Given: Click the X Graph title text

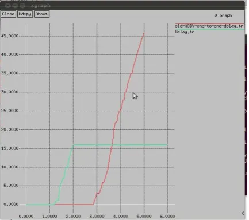Looking at the screenshot, I should 223,15.
